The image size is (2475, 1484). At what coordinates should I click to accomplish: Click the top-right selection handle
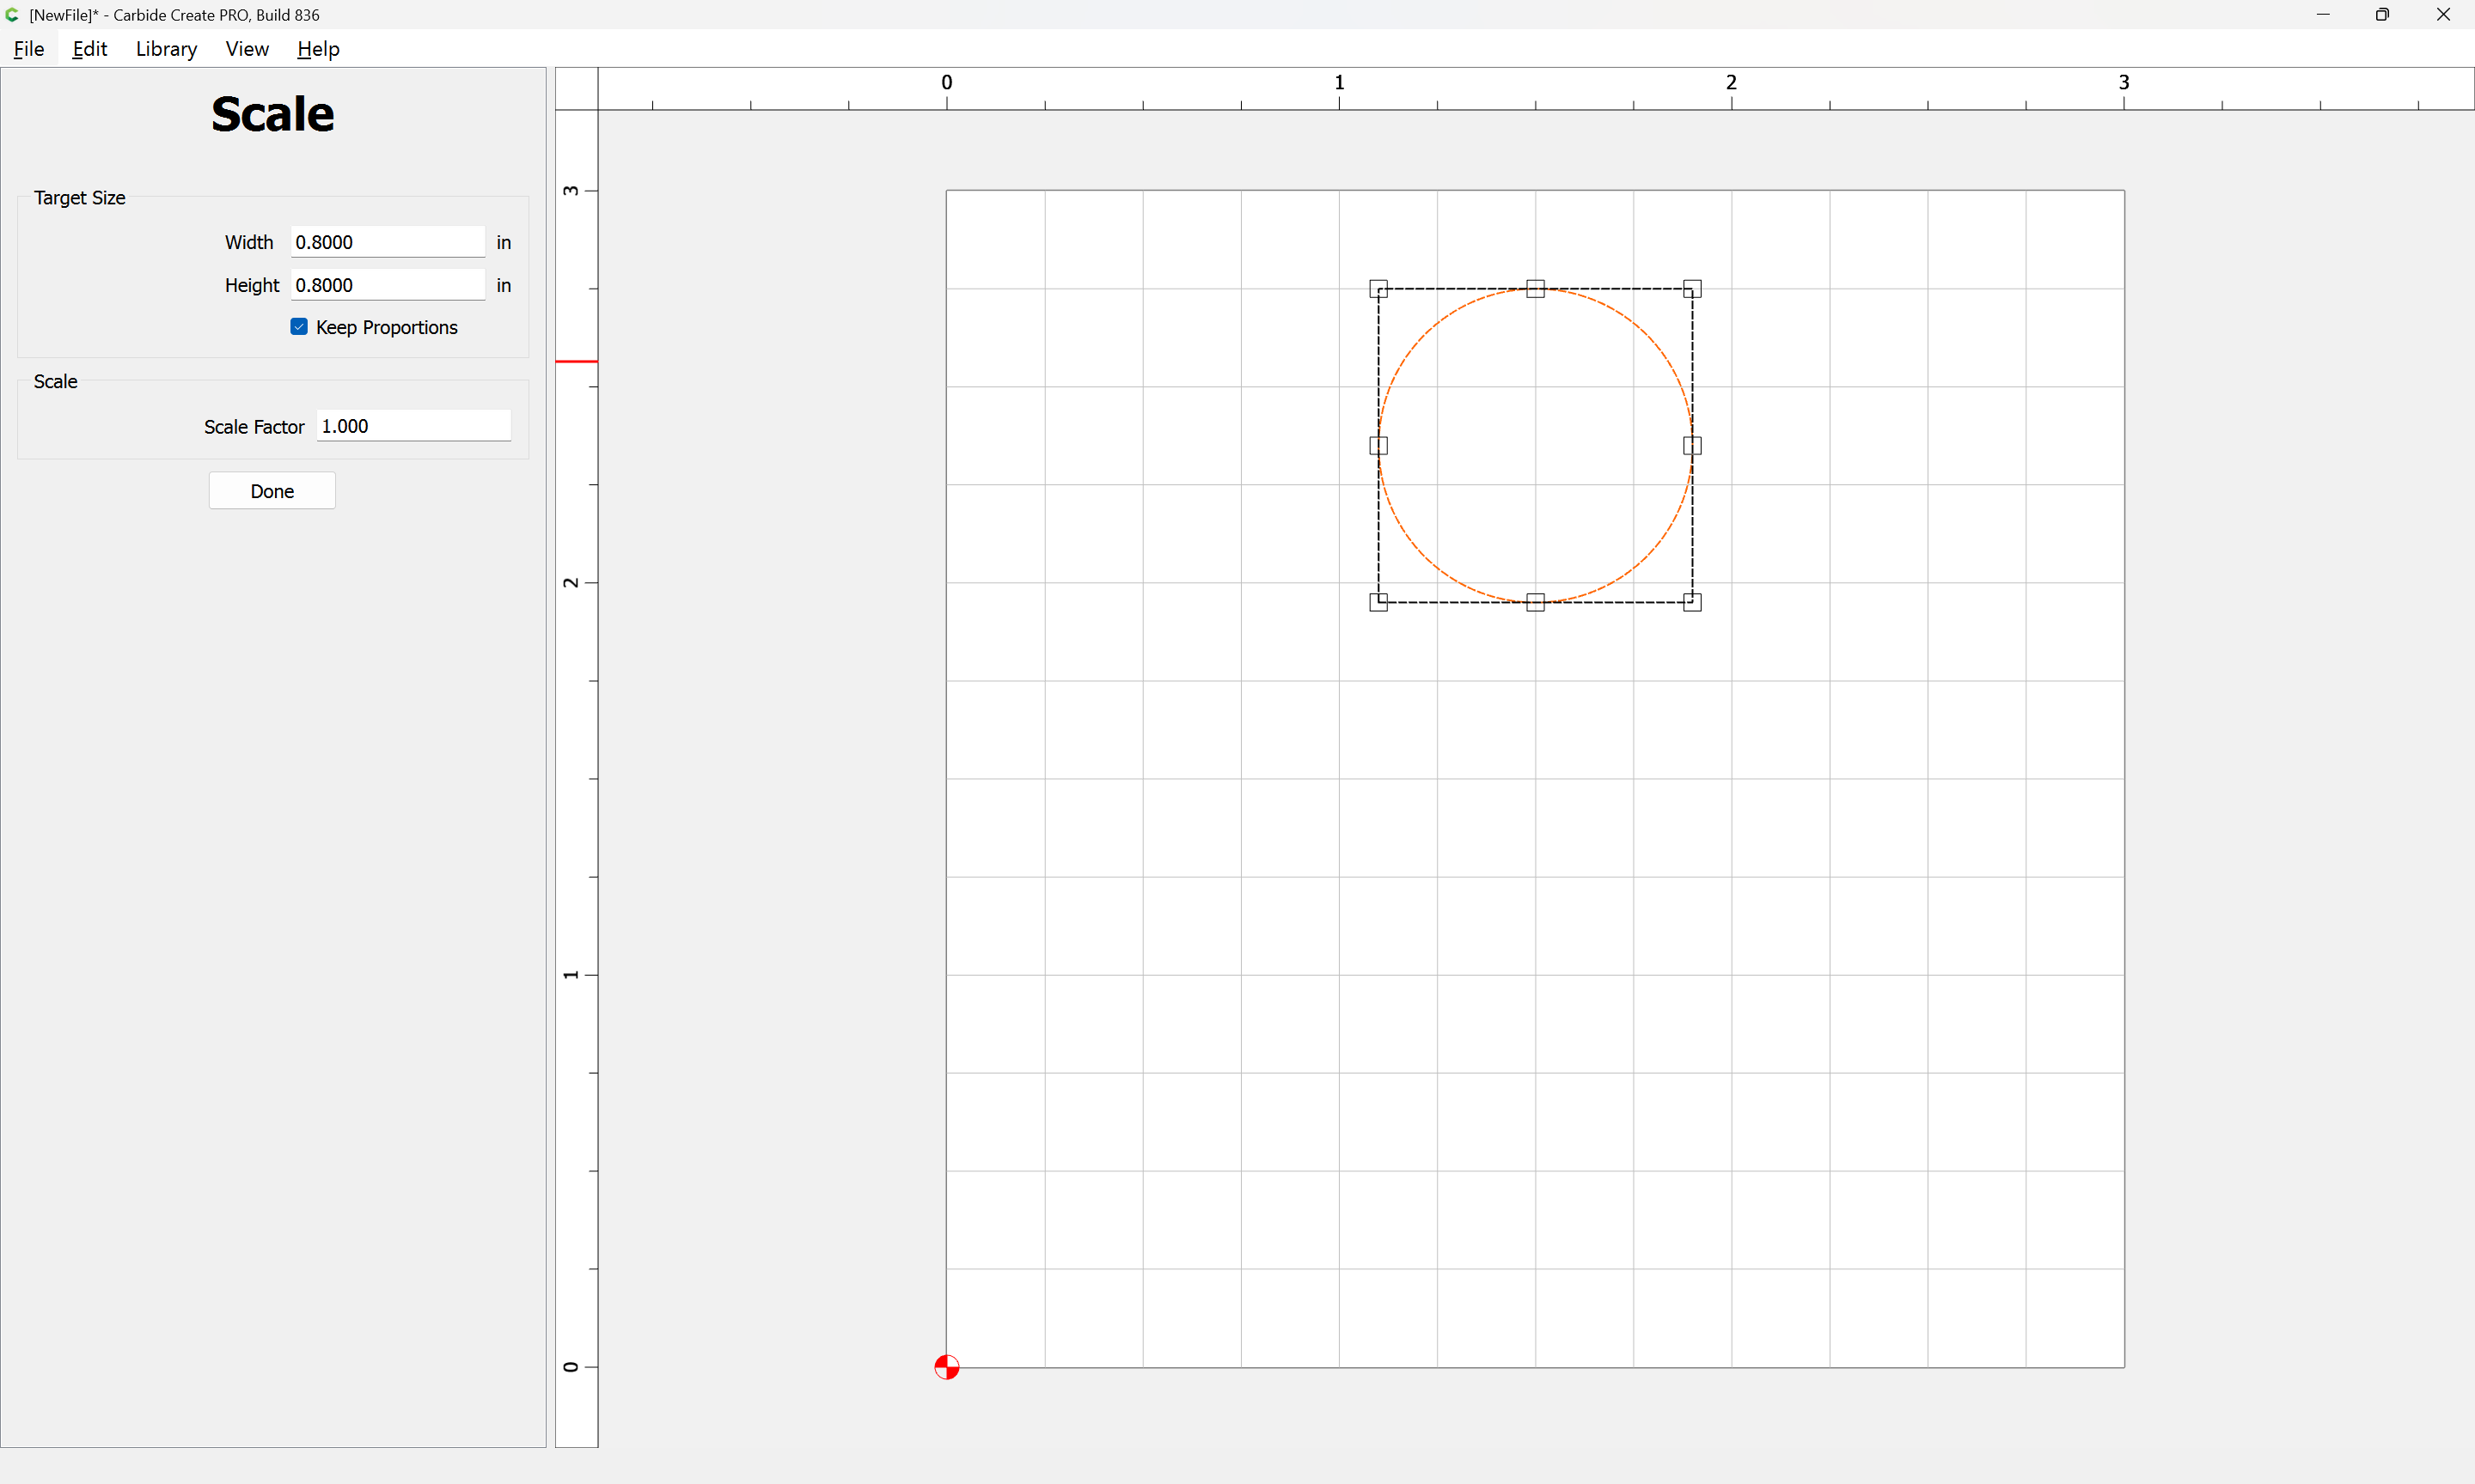[x=1692, y=289]
